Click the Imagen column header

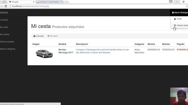36,44
